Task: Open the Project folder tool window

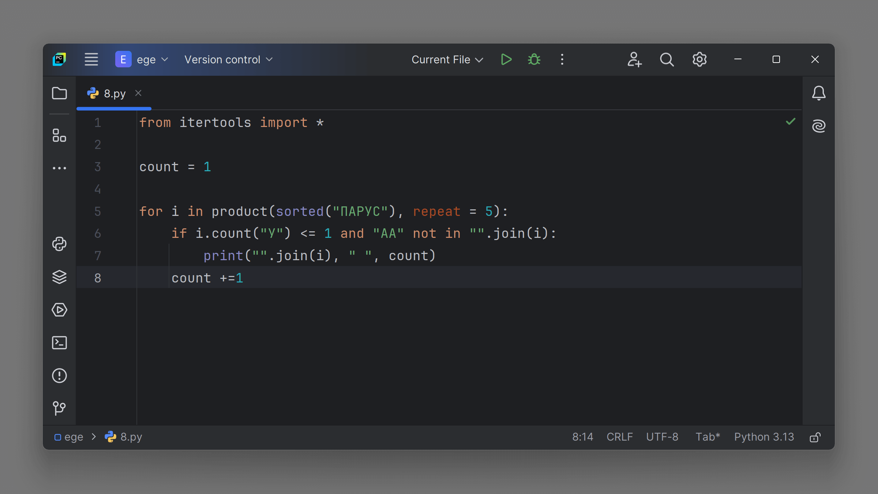Action: pos(59,93)
